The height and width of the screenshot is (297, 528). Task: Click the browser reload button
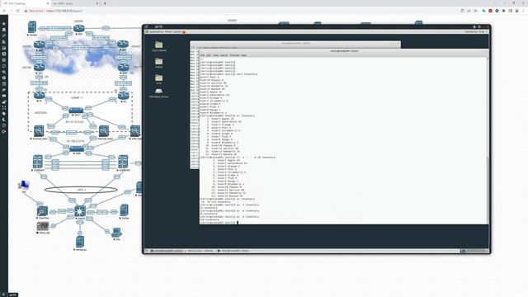point(18,11)
